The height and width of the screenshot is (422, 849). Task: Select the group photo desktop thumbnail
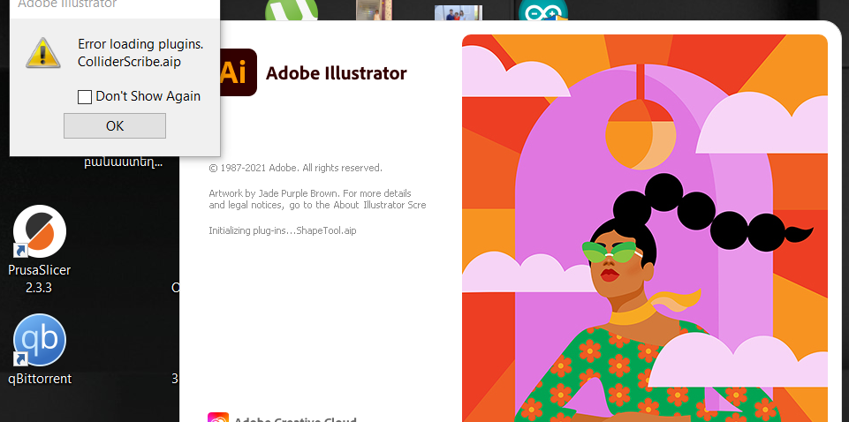pos(459,12)
